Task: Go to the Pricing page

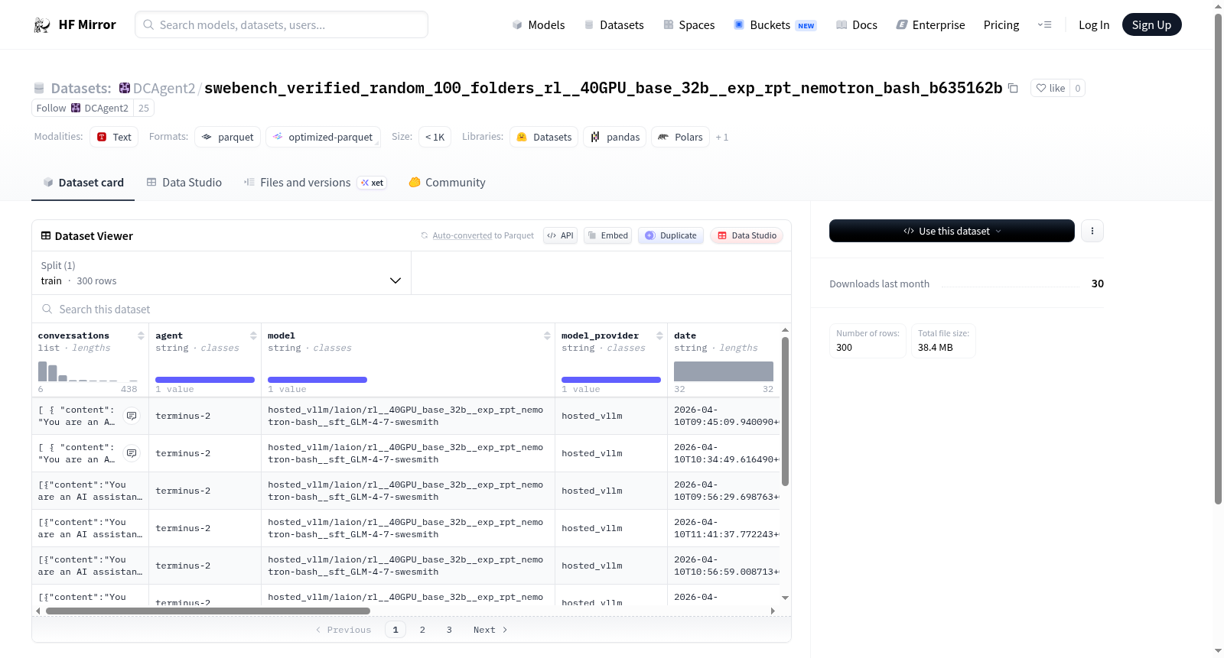Action: click(x=1001, y=25)
